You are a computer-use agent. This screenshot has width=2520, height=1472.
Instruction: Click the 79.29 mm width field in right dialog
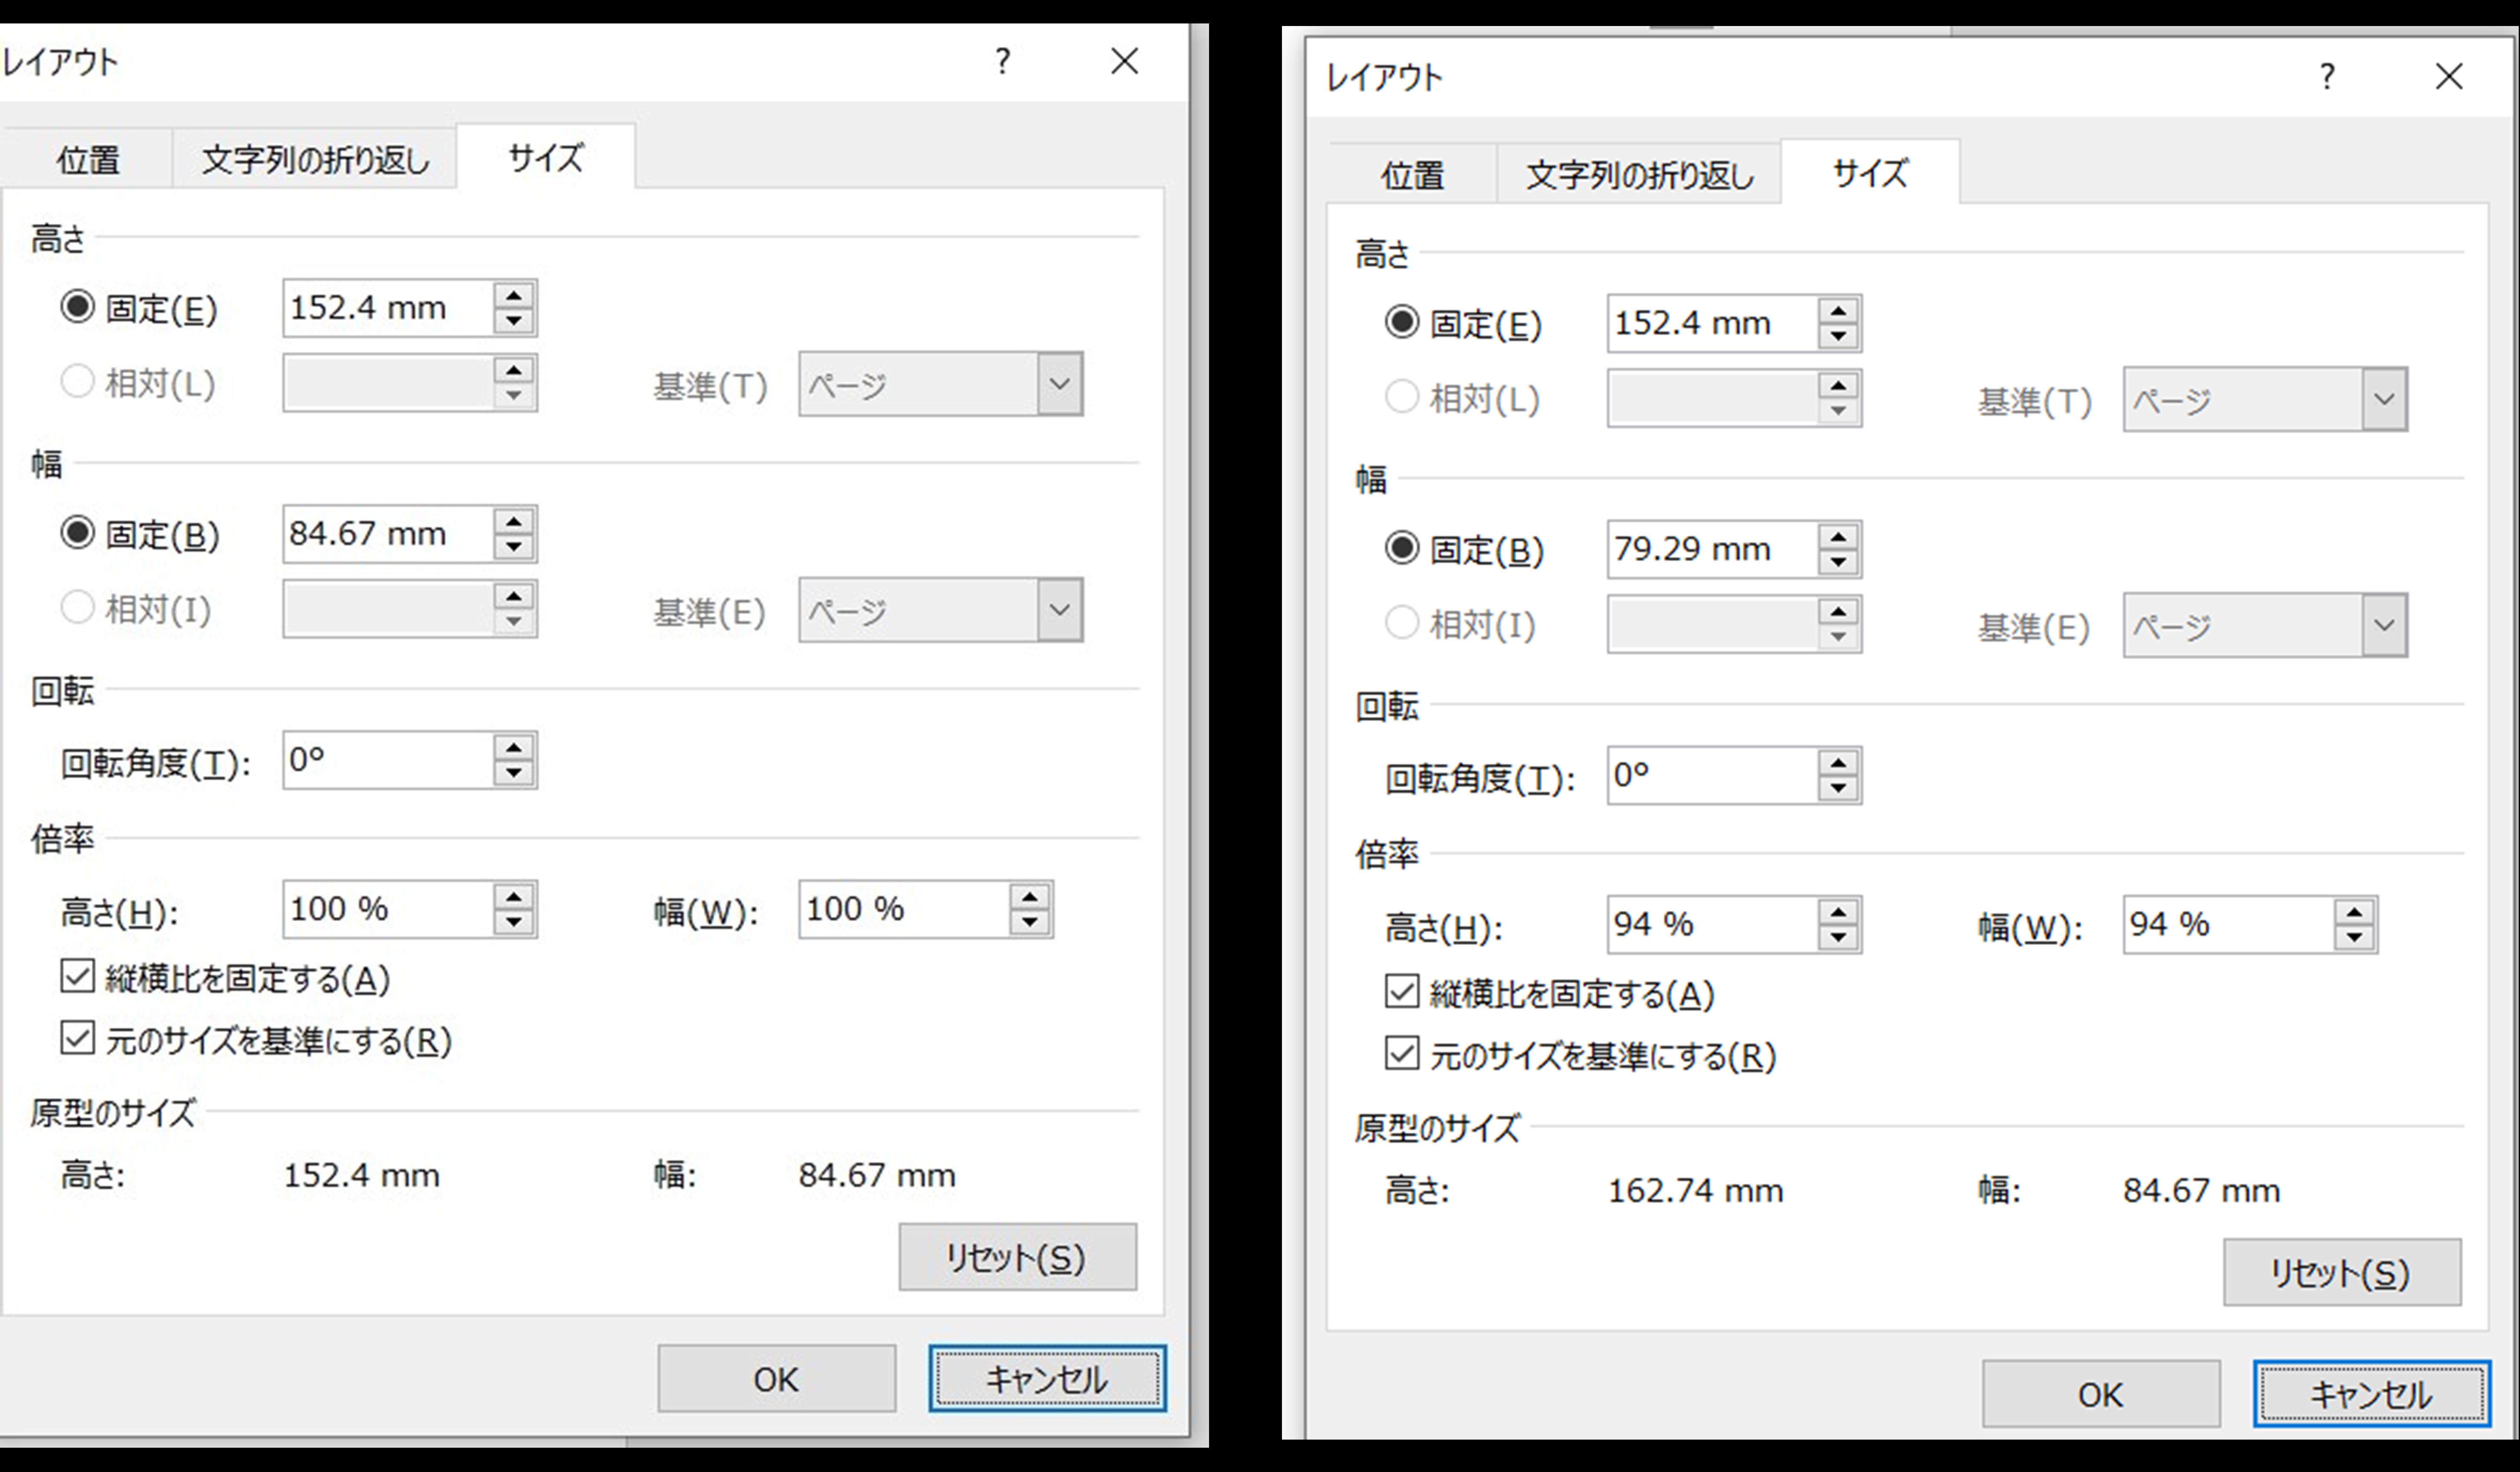point(1713,549)
